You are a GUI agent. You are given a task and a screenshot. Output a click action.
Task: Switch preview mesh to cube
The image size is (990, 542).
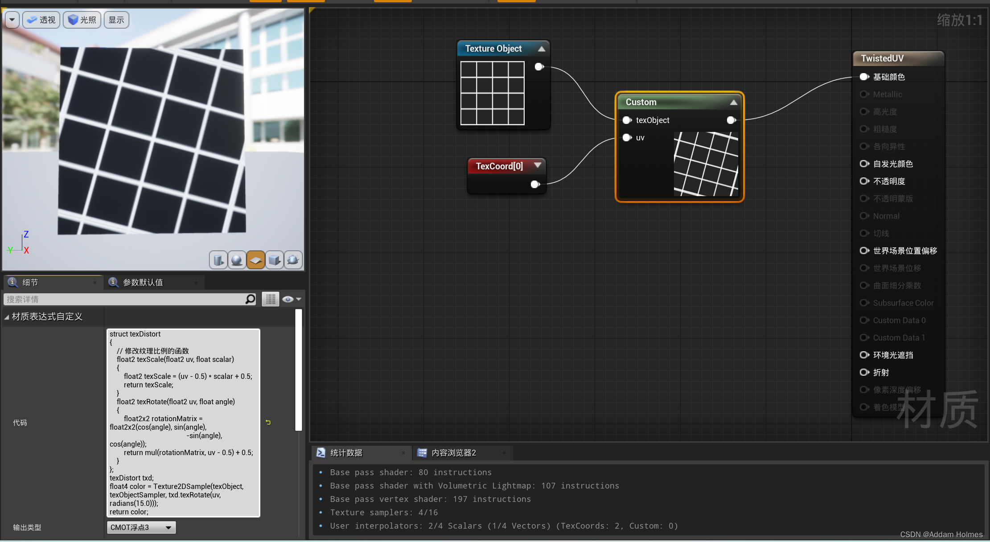[x=275, y=260]
